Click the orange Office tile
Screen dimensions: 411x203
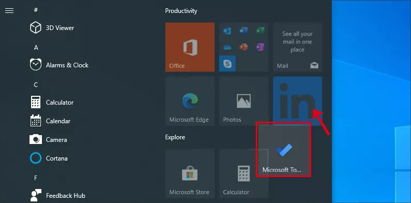pyautogui.click(x=190, y=47)
